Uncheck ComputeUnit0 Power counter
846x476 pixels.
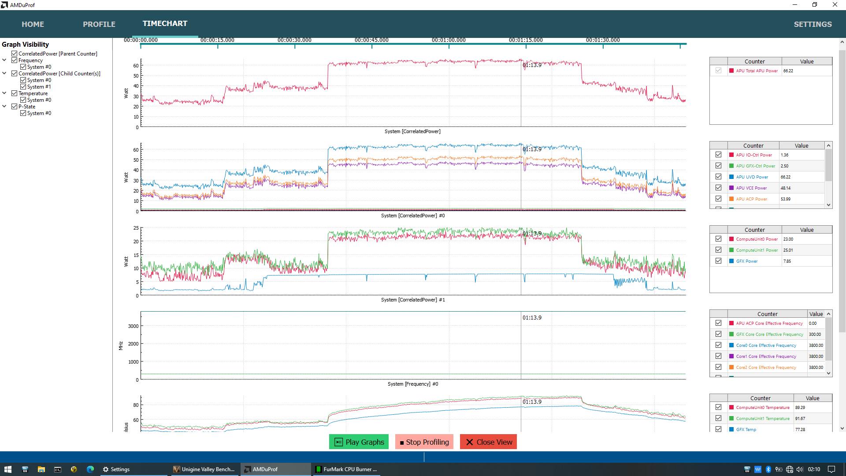click(x=718, y=239)
